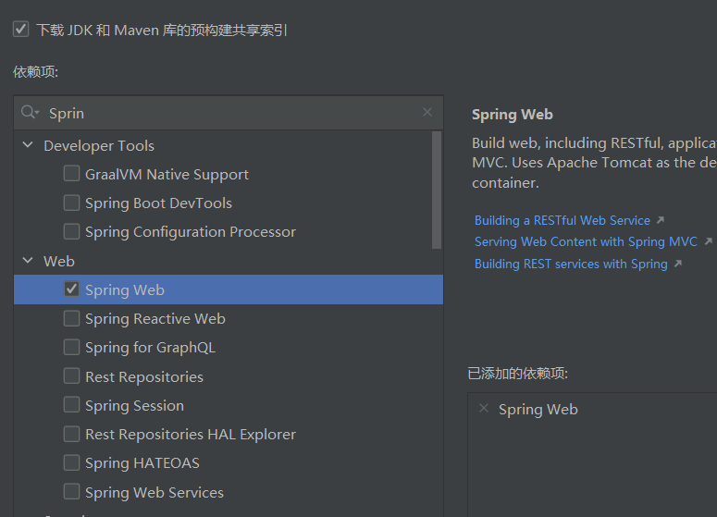Image resolution: width=717 pixels, height=517 pixels.
Task: Check Rest Repositories option
Action: click(72, 376)
